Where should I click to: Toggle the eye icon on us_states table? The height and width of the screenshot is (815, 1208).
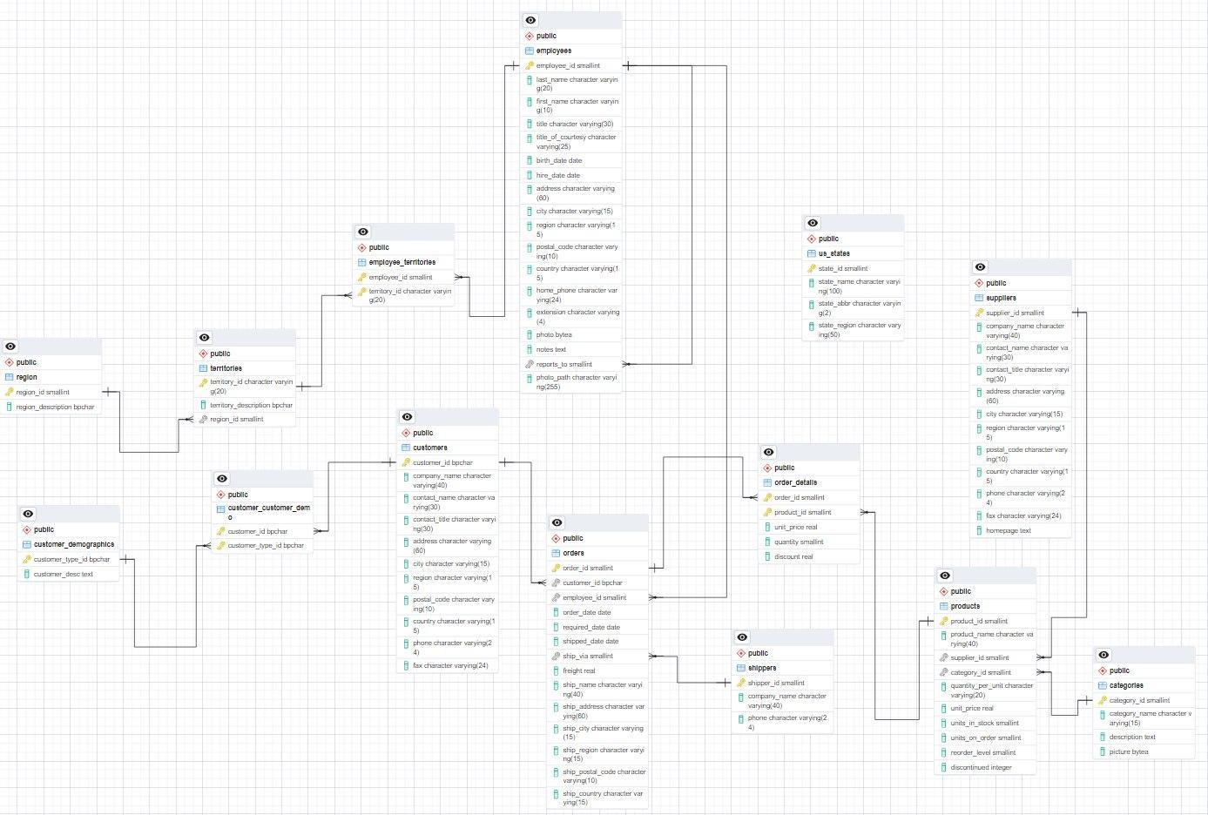(x=813, y=223)
